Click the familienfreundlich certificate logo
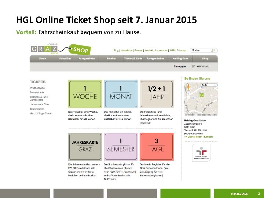The image size is (264, 198). pos(201,153)
